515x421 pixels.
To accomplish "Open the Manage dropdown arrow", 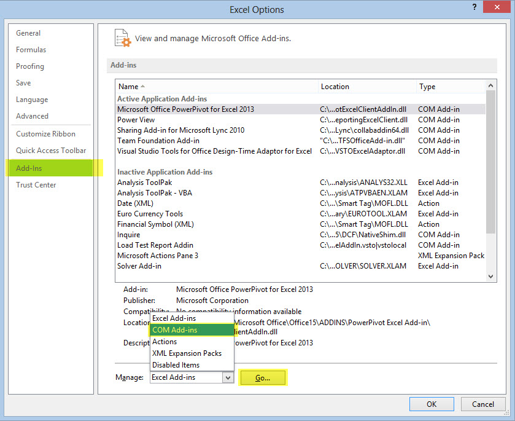I will [228, 376].
